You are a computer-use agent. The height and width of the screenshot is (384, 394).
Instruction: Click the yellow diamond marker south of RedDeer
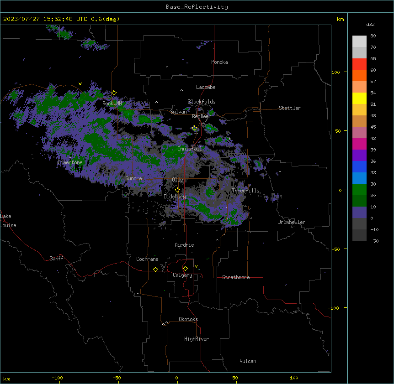[194, 128]
